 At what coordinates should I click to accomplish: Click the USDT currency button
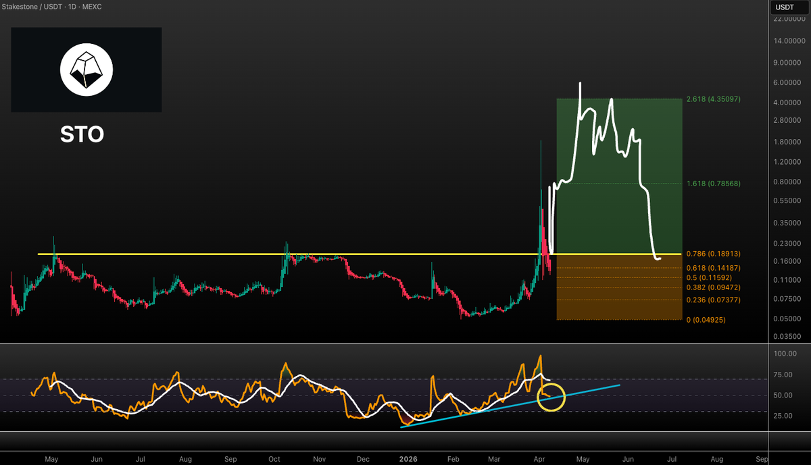789,7
